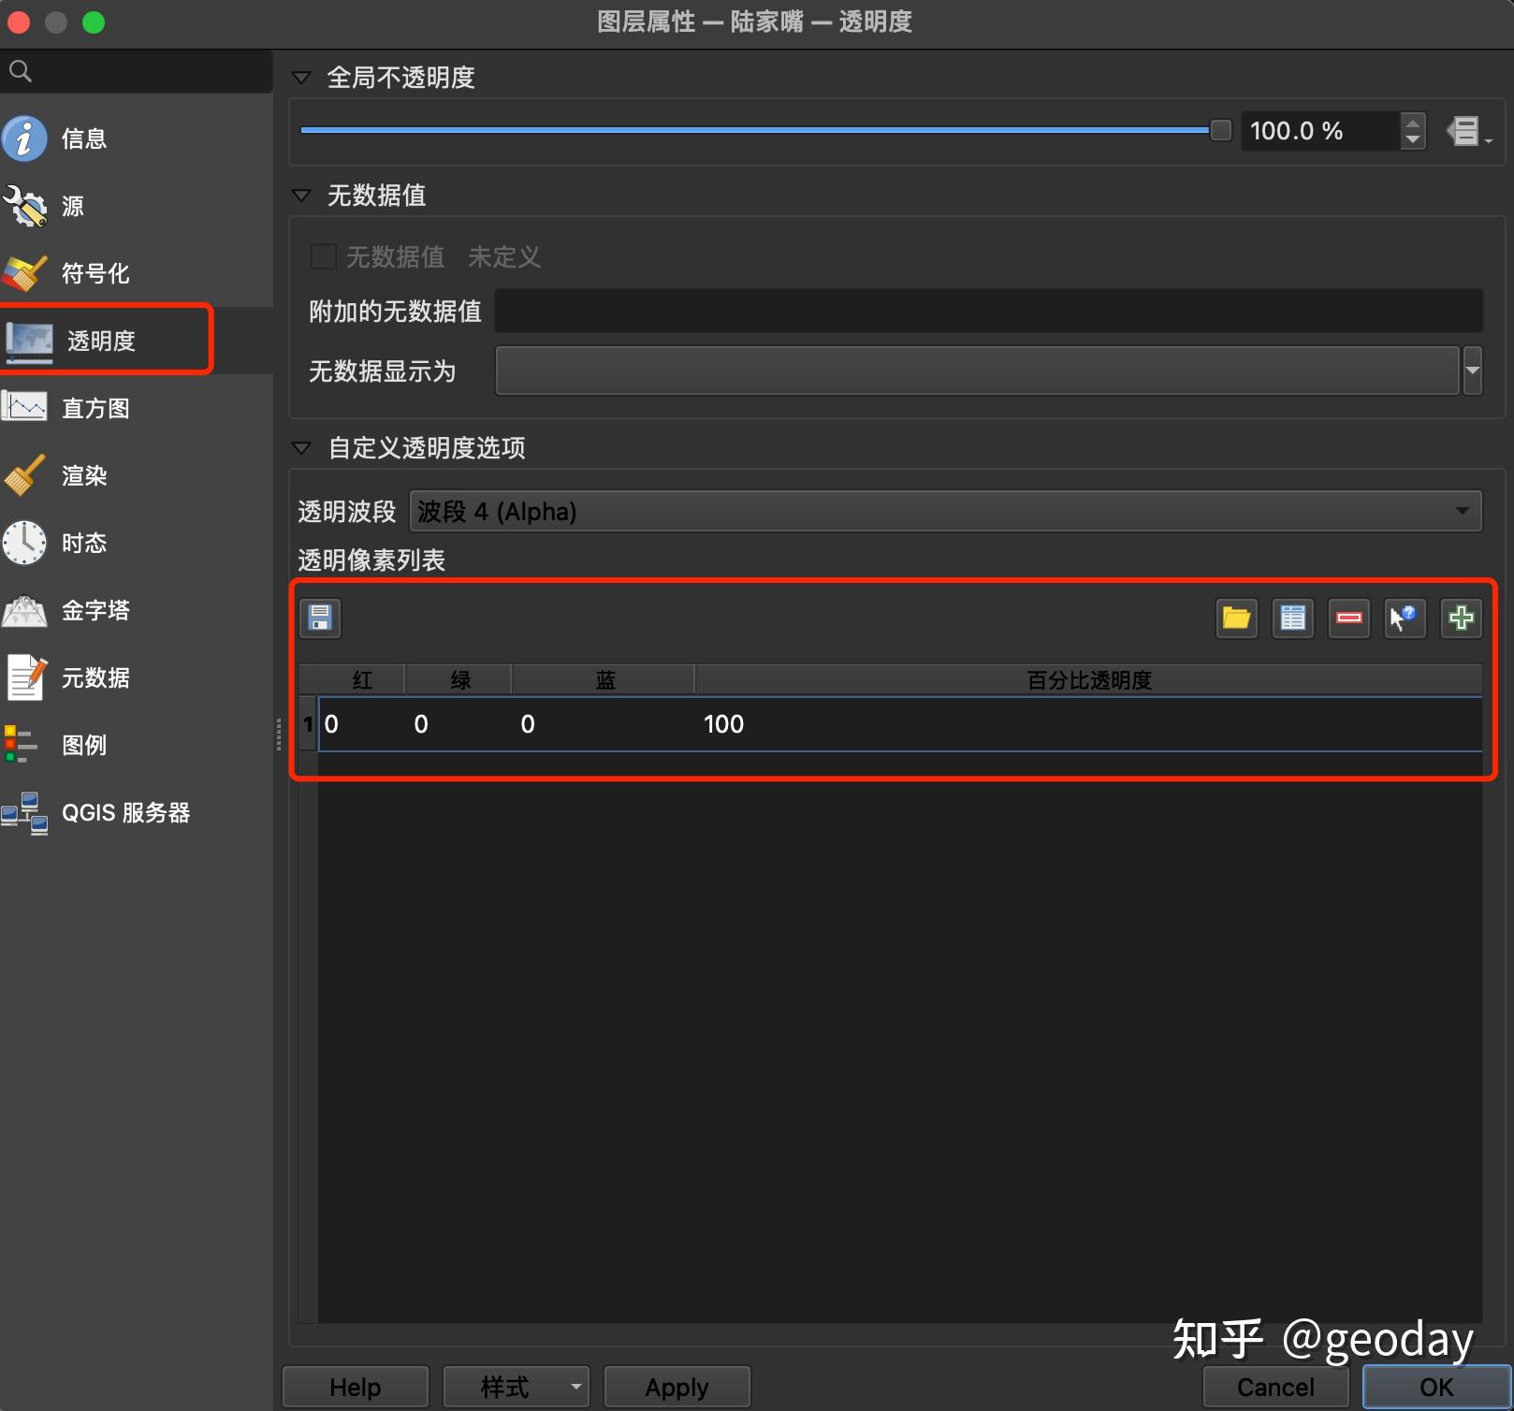The image size is (1514, 1411).
Task: Remove selected transparency row with minus icon
Action: coord(1348,618)
